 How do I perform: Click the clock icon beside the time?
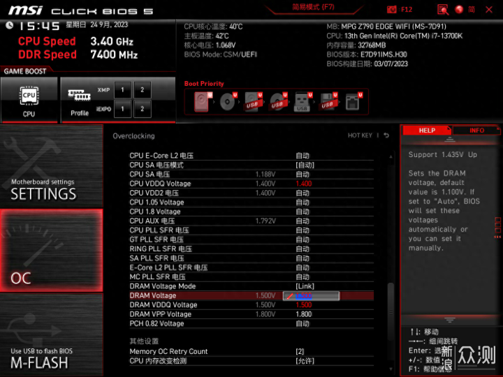coord(9,25)
